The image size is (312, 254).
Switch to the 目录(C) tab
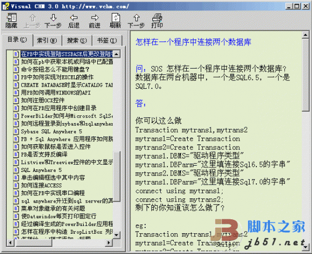pyautogui.click(x=17, y=40)
